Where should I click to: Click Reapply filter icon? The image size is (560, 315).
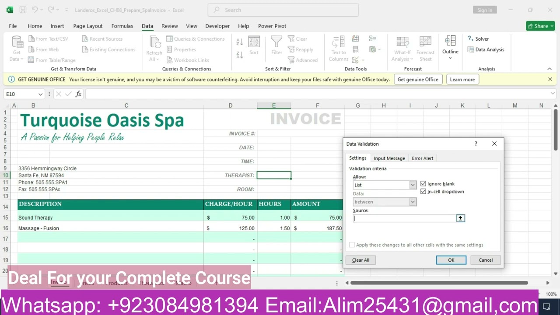coord(291,49)
